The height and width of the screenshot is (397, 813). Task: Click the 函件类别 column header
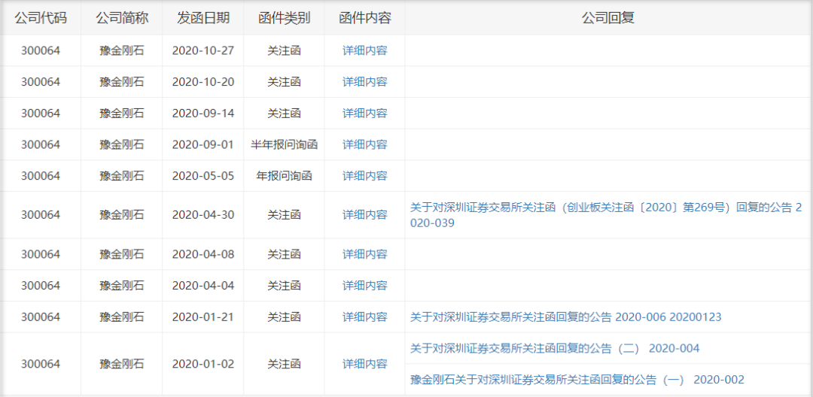[x=284, y=18]
